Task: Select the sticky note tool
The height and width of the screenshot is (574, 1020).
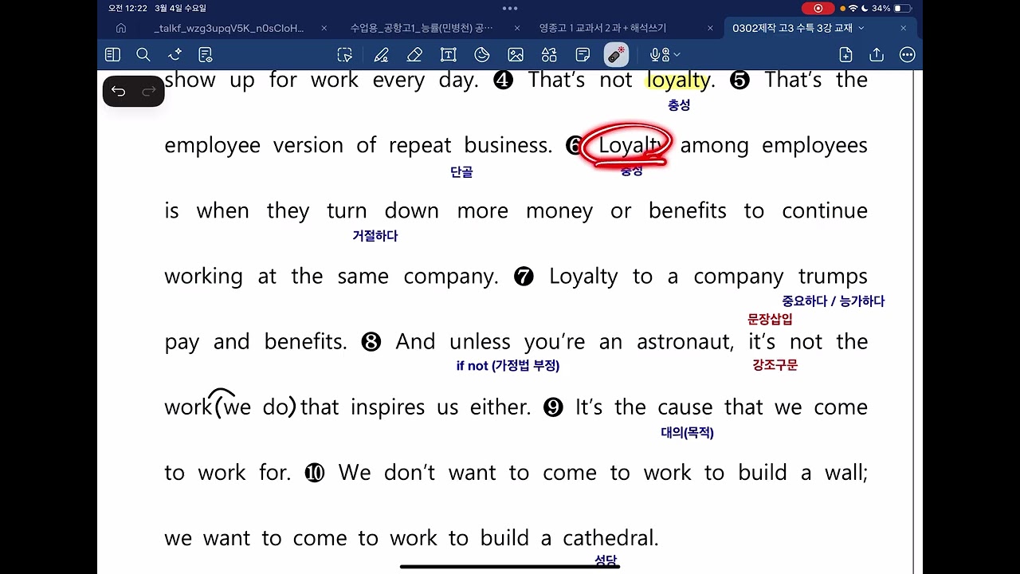Action: 583,55
